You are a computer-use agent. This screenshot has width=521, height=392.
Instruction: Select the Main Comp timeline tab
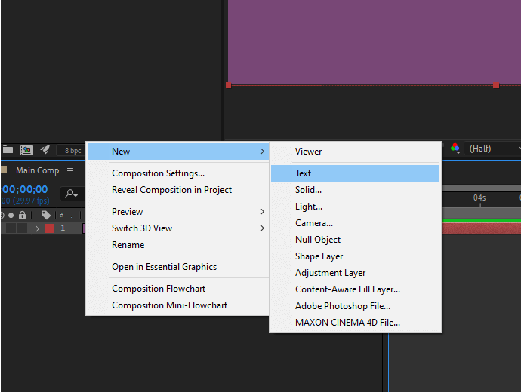point(37,170)
